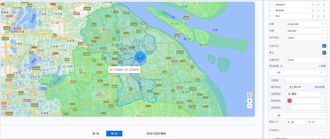Toggle visibility of the Geojson layer
The image size is (330, 139).
(x=313, y=5)
